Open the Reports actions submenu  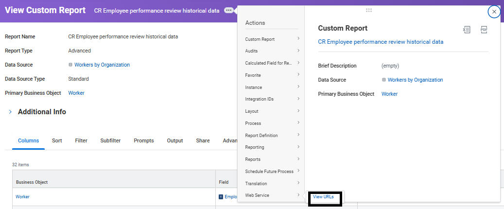[x=272, y=159]
